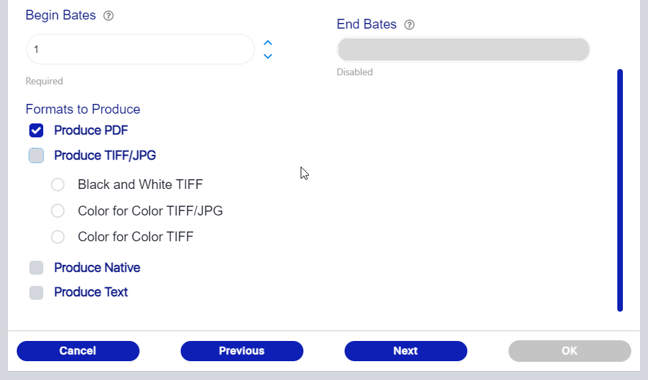Enable the Produce TIFF/JPG checkbox
648x380 pixels.
coord(36,155)
